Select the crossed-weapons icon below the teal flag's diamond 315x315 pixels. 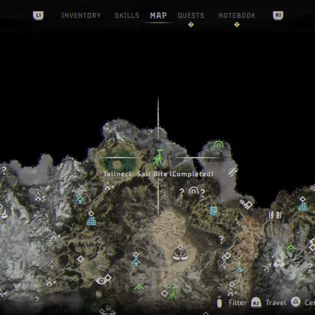[224, 265]
